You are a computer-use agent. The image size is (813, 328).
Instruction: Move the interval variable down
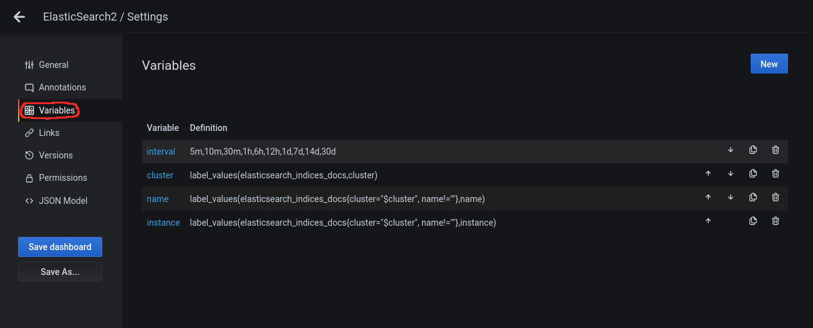tap(731, 150)
